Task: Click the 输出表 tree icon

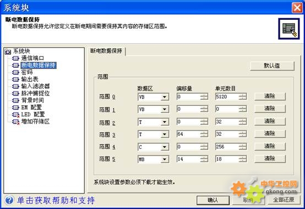Action: [15, 79]
